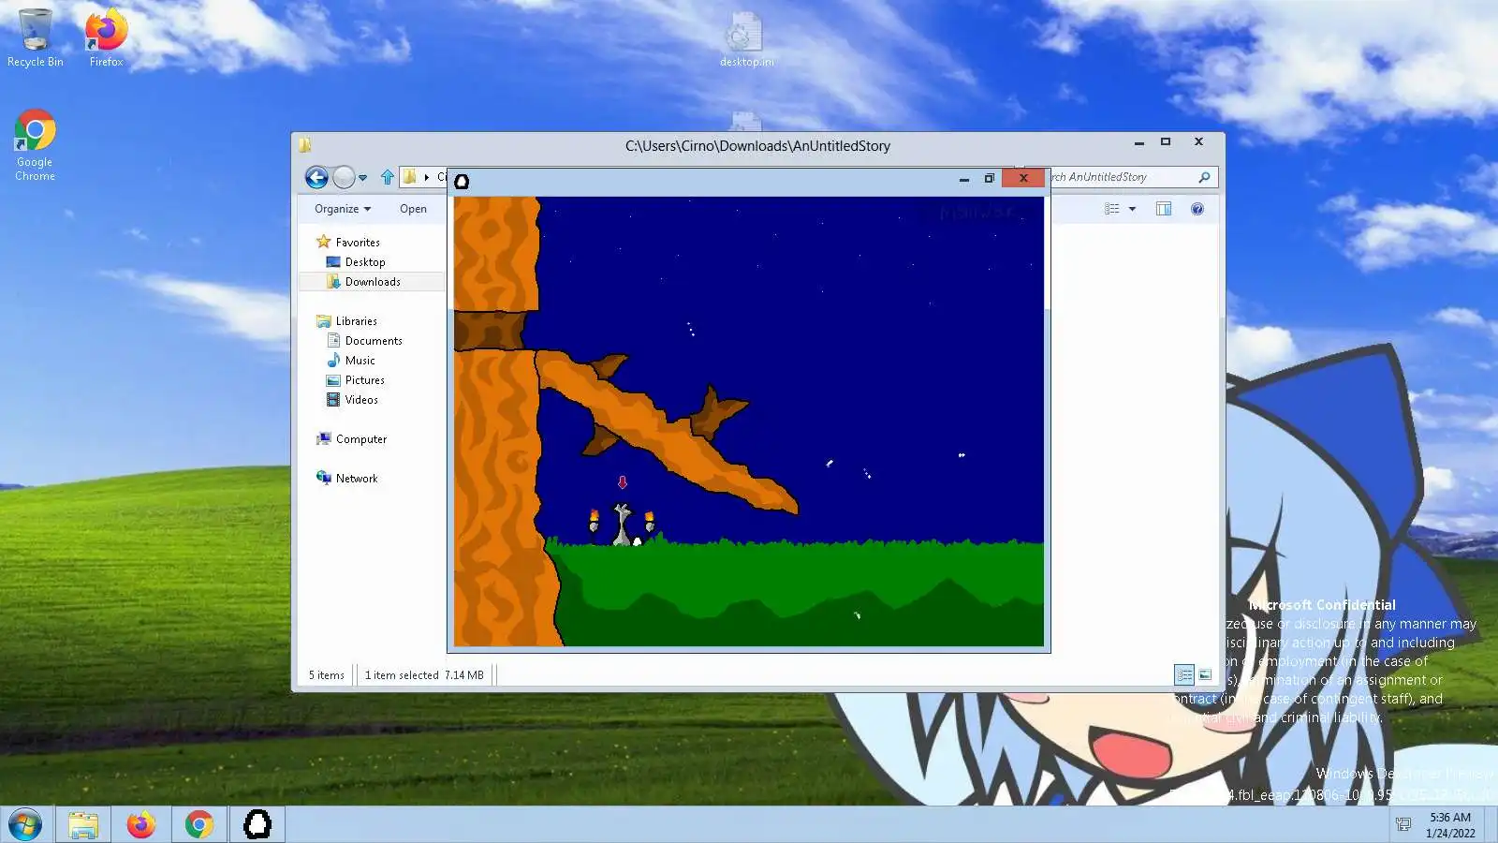
Task: Open Firefox from the taskbar
Action: 141,825
